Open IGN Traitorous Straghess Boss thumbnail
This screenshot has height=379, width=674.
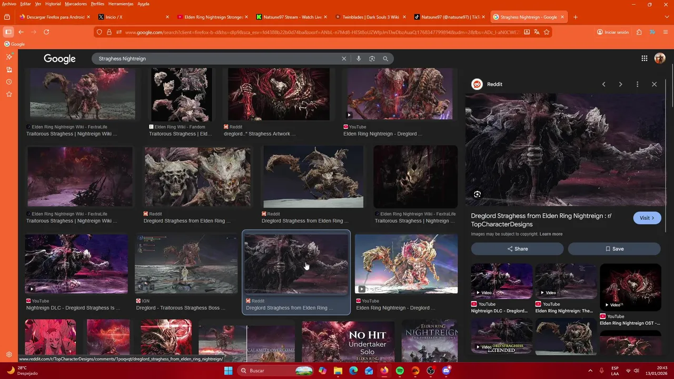coord(186,264)
